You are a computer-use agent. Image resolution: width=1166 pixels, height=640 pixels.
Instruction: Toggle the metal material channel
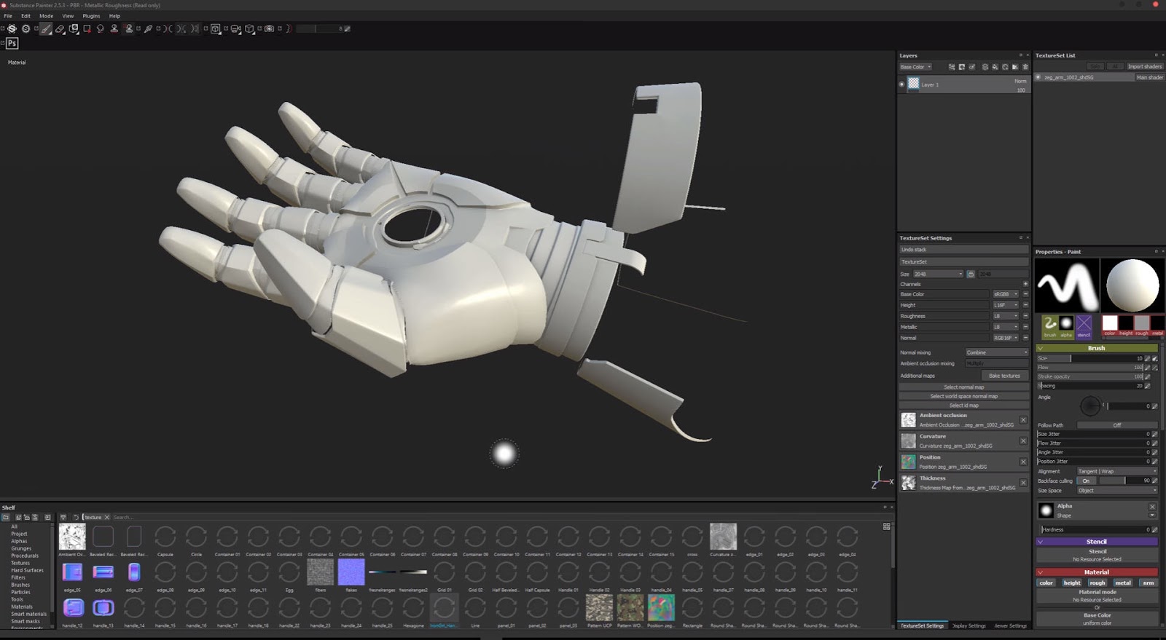coord(1123,582)
